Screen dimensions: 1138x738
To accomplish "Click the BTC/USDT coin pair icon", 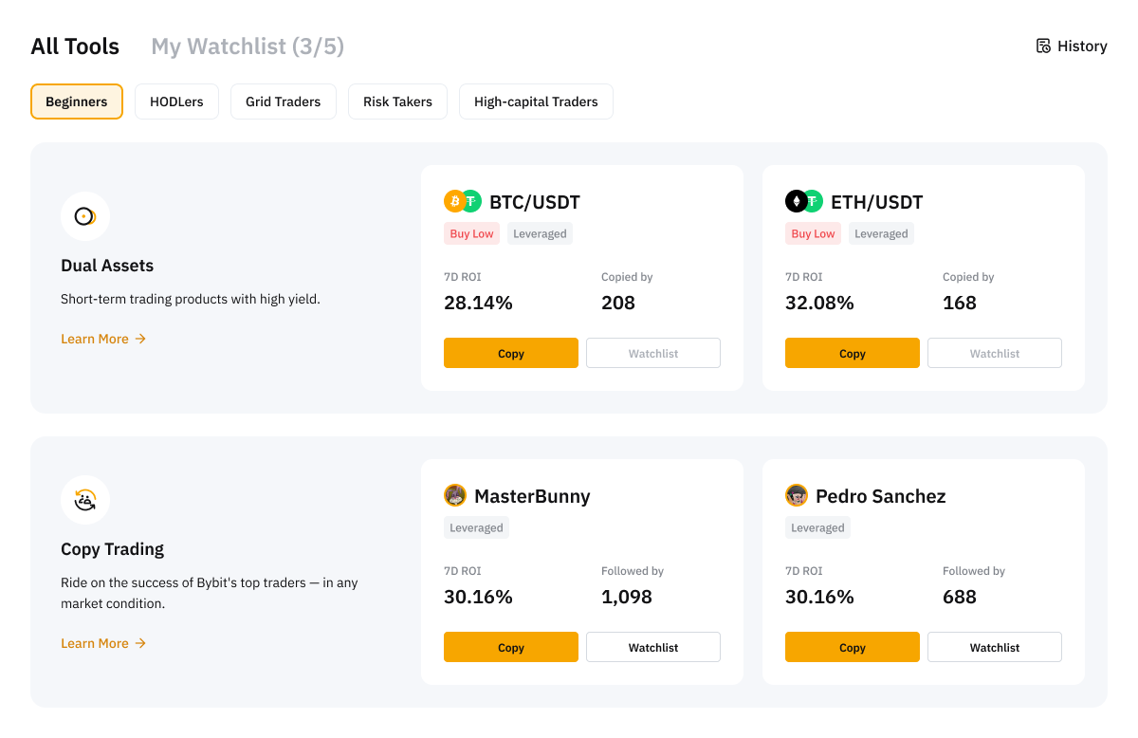I will 463,201.
